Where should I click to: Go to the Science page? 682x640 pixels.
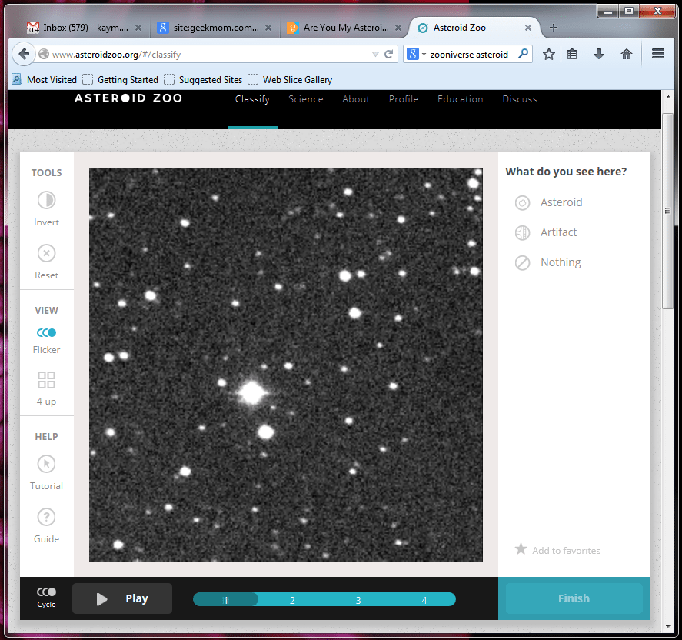click(x=305, y=99)
